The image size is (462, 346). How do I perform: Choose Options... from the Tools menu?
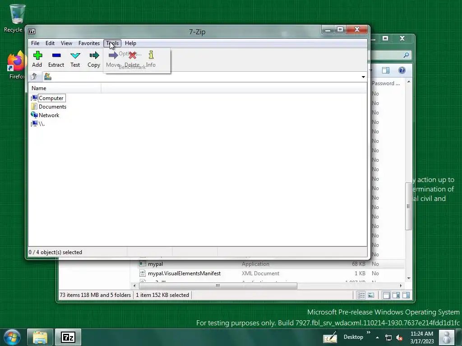coord(130,54)
